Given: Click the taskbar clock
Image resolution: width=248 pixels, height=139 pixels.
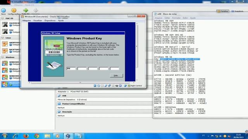Looking at the screenshot, I should [x=238, y=136].
